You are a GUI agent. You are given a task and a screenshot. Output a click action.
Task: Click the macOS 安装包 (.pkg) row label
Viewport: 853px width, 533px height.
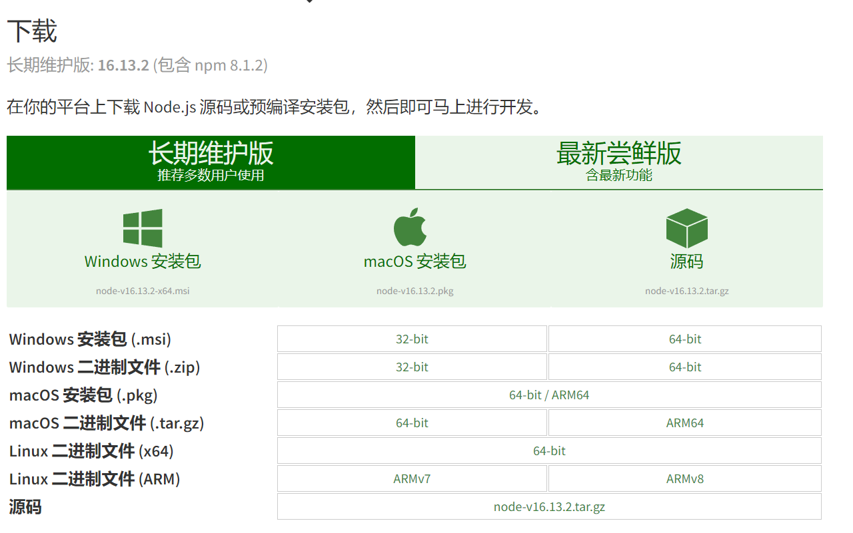[x=83, y=395]
